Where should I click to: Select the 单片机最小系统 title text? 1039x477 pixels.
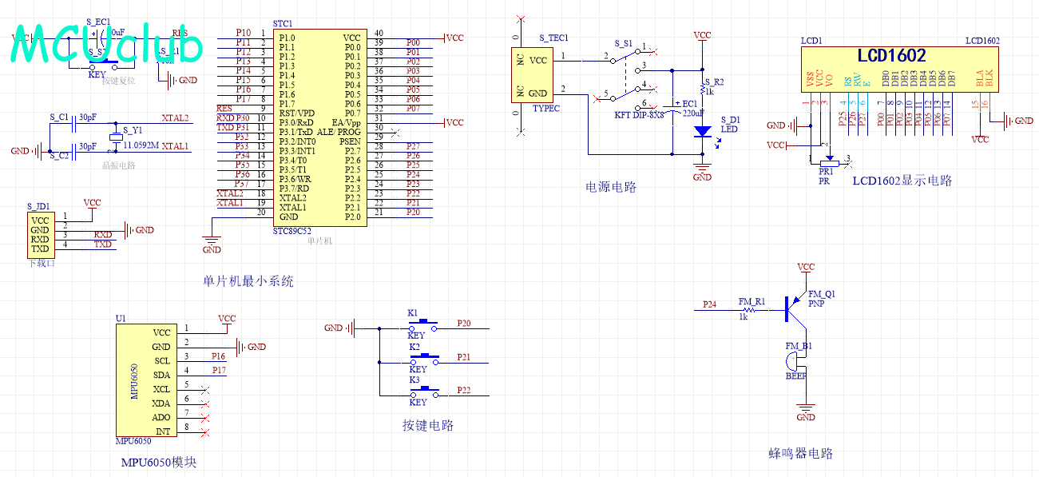point(248,281)
